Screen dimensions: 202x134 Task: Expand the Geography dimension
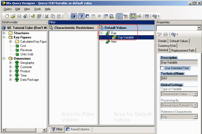[10, 63]
